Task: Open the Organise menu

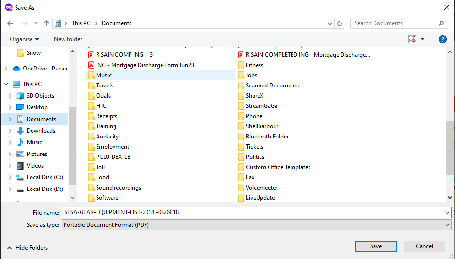Action: click(24, 39)
